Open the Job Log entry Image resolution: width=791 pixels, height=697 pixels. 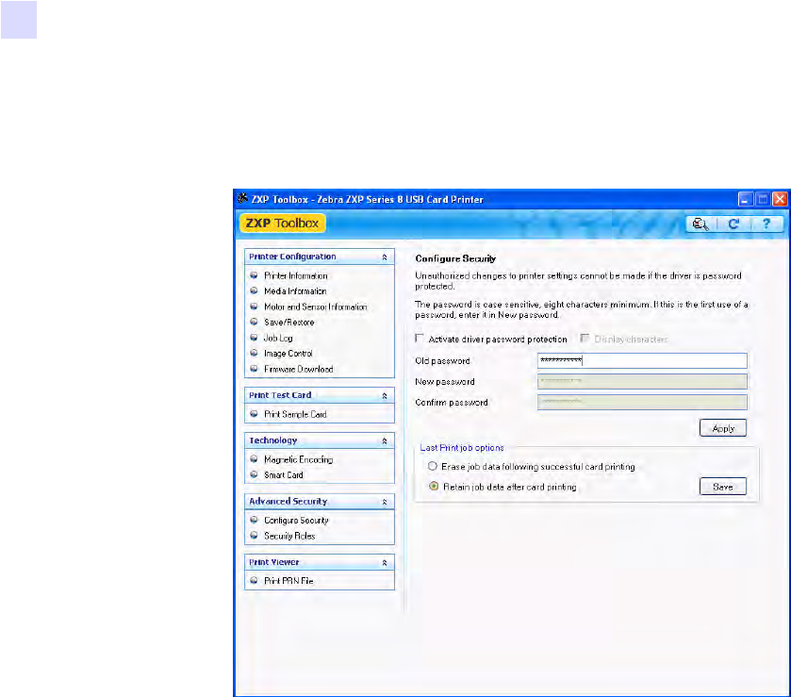pyautogui.click(x=278, y=338)
